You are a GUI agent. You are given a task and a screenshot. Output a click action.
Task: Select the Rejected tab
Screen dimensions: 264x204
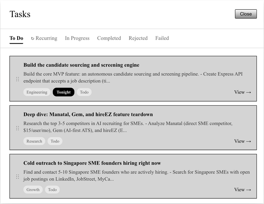click(x=138, y=38)
